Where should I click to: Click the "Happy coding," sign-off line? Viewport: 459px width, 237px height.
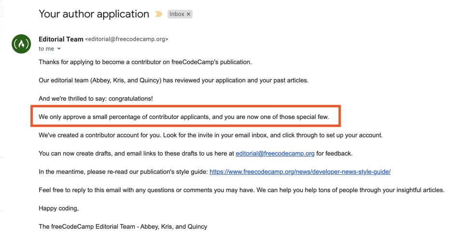coord(58,209)
